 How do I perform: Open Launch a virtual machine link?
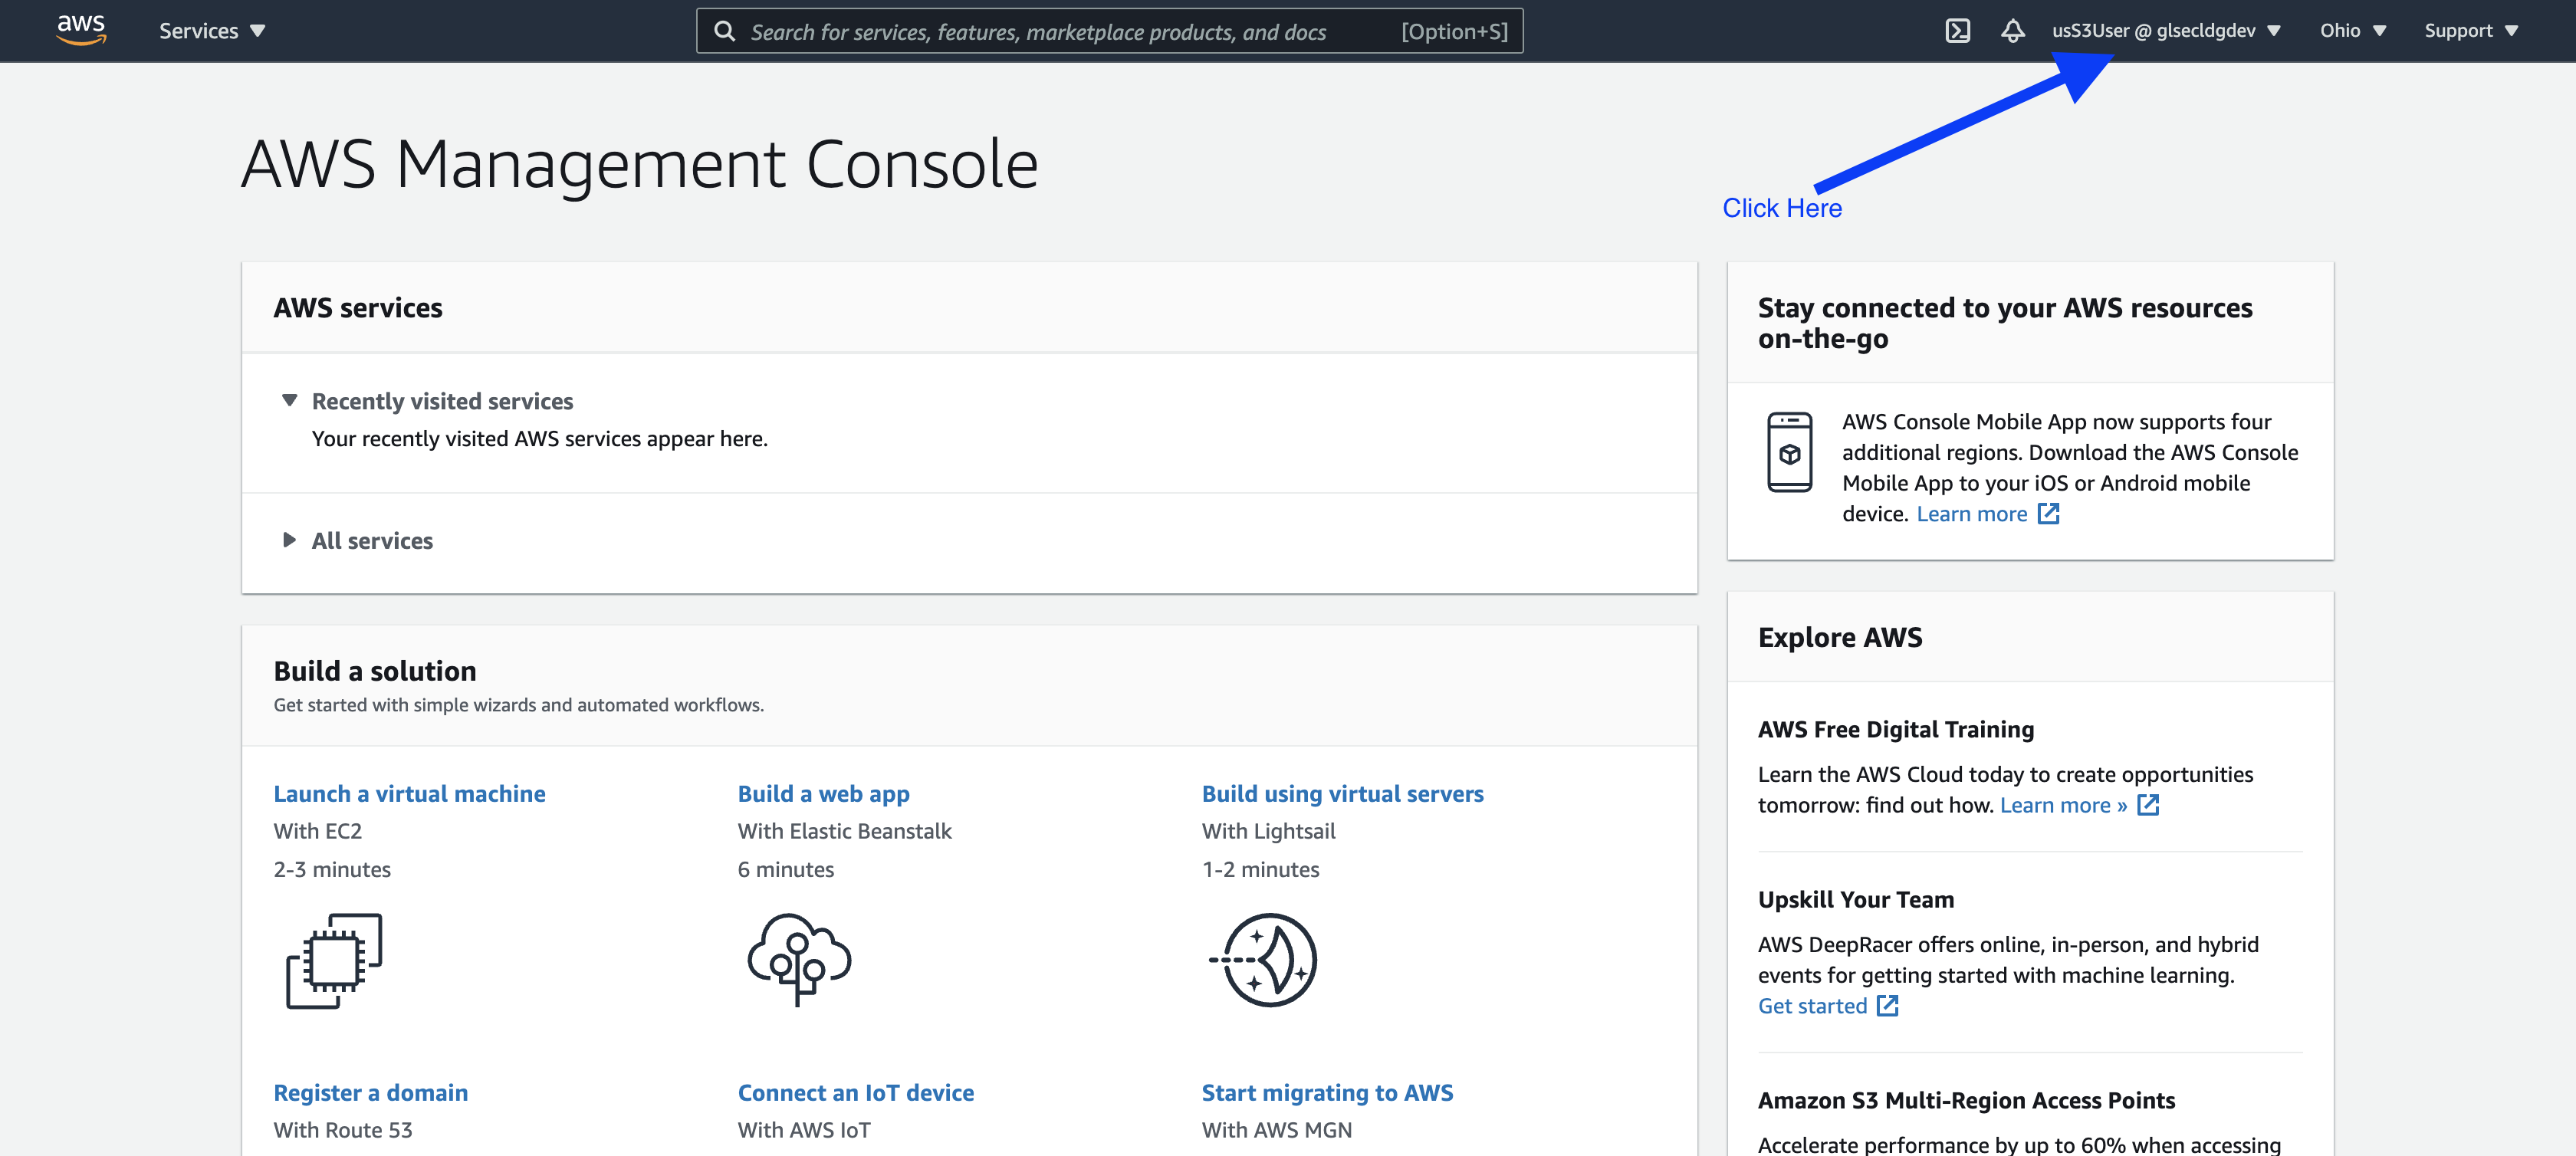tap(409, 794)
